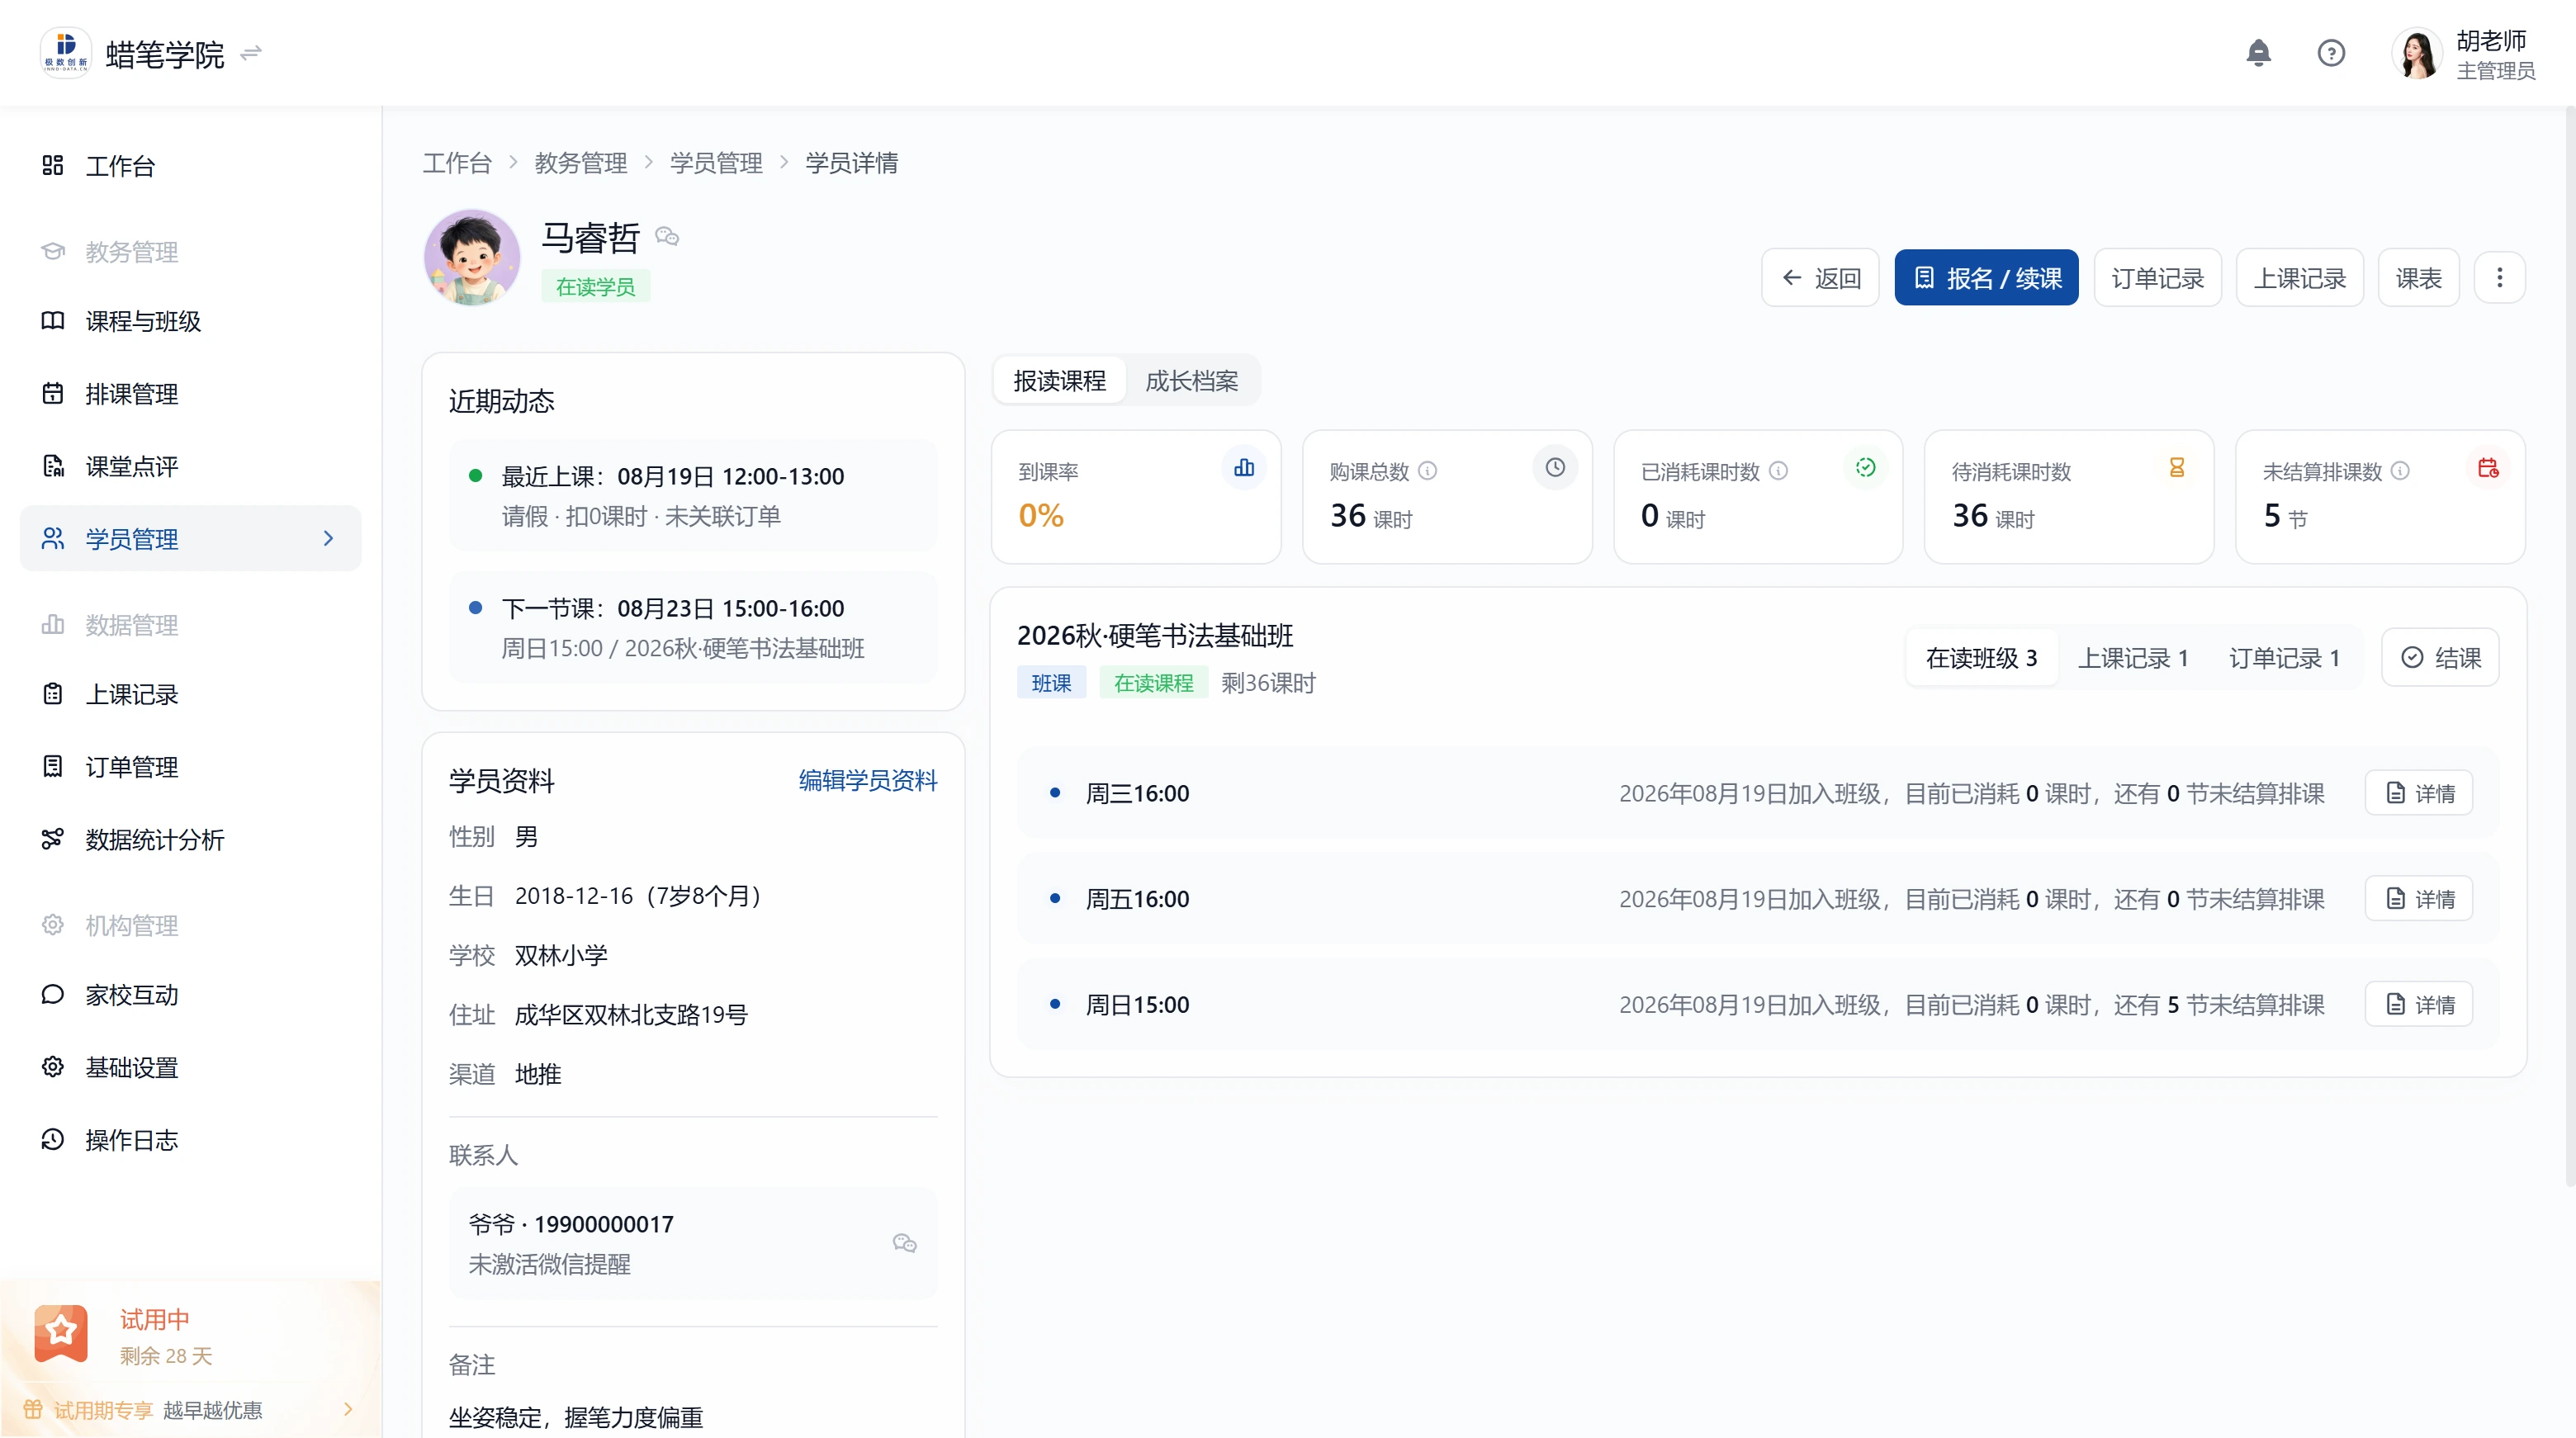Viewport: 2576px width, 1438px height.
Task: Switch to 订单记录 1 class tab
Action: [x=2284, y=658]
